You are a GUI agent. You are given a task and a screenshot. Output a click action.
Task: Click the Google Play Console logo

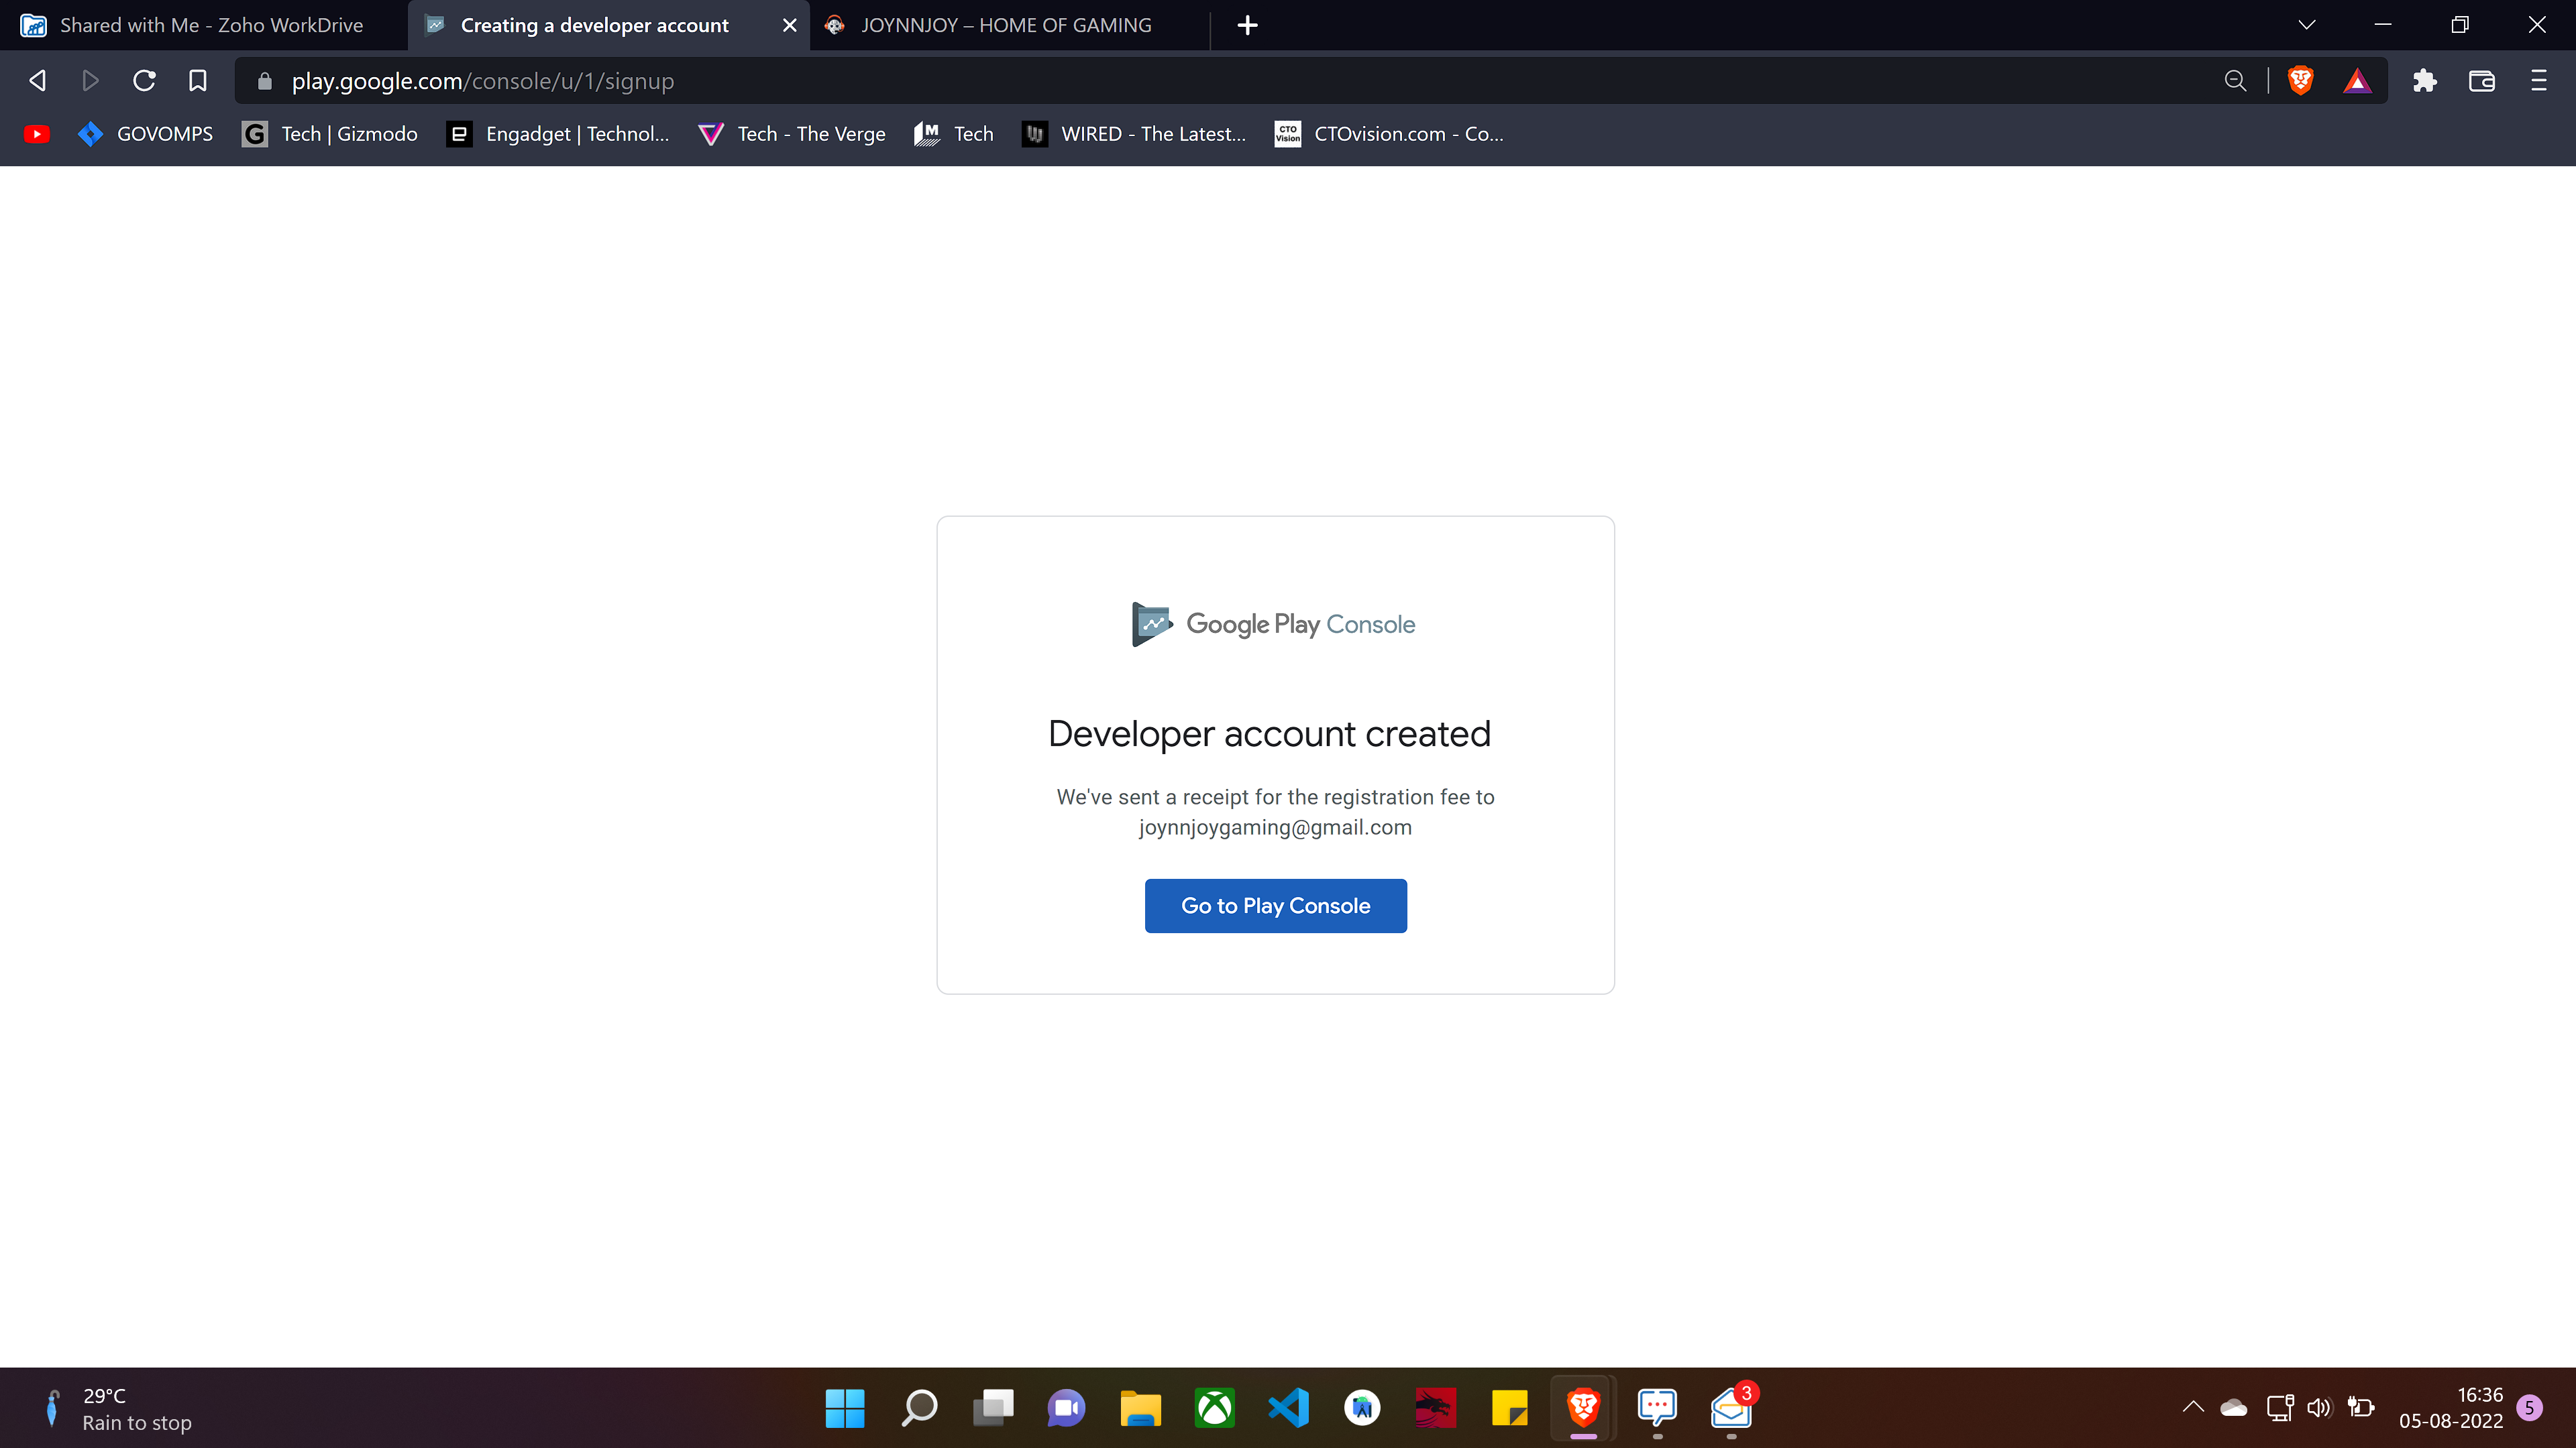(1274, 625)
